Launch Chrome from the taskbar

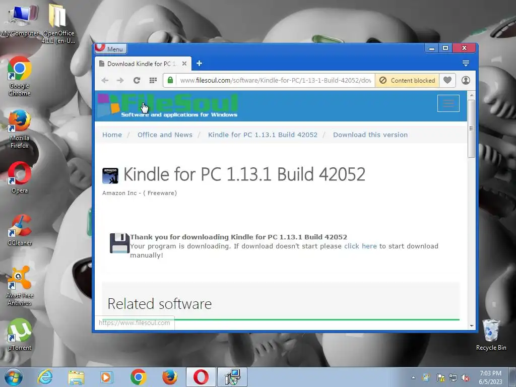click(x=138, y=377)
